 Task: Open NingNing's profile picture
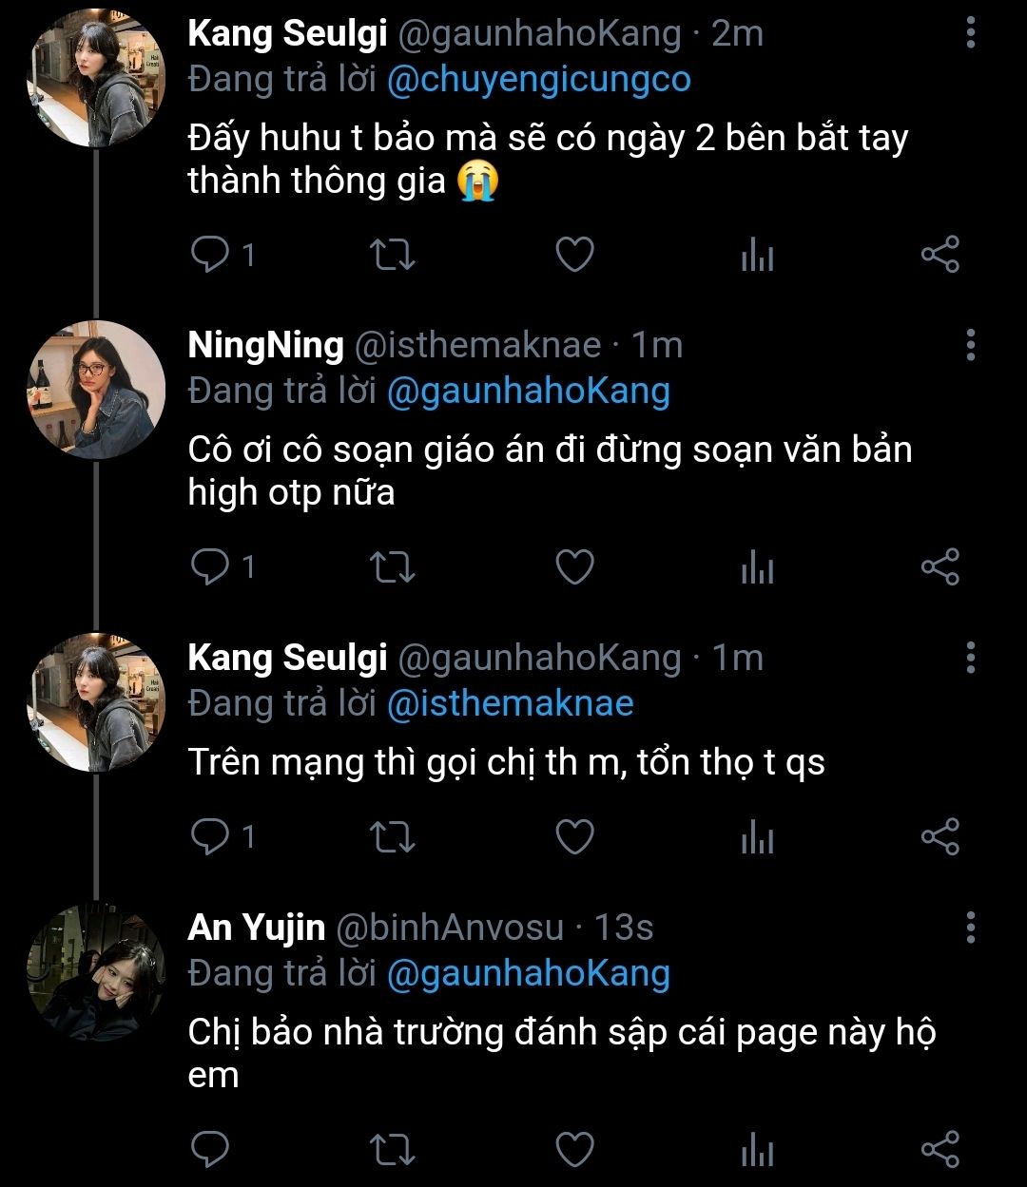point(96,391)
